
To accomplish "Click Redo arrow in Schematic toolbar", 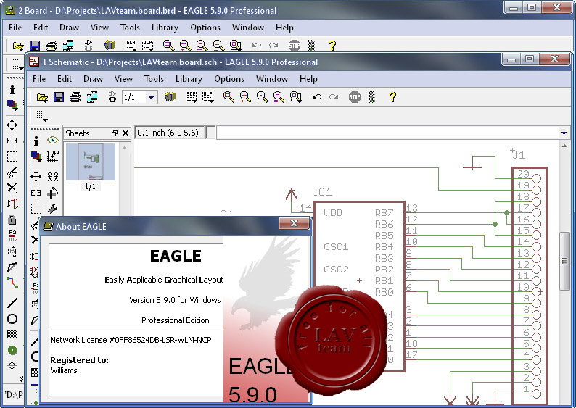I will point(334,97).
